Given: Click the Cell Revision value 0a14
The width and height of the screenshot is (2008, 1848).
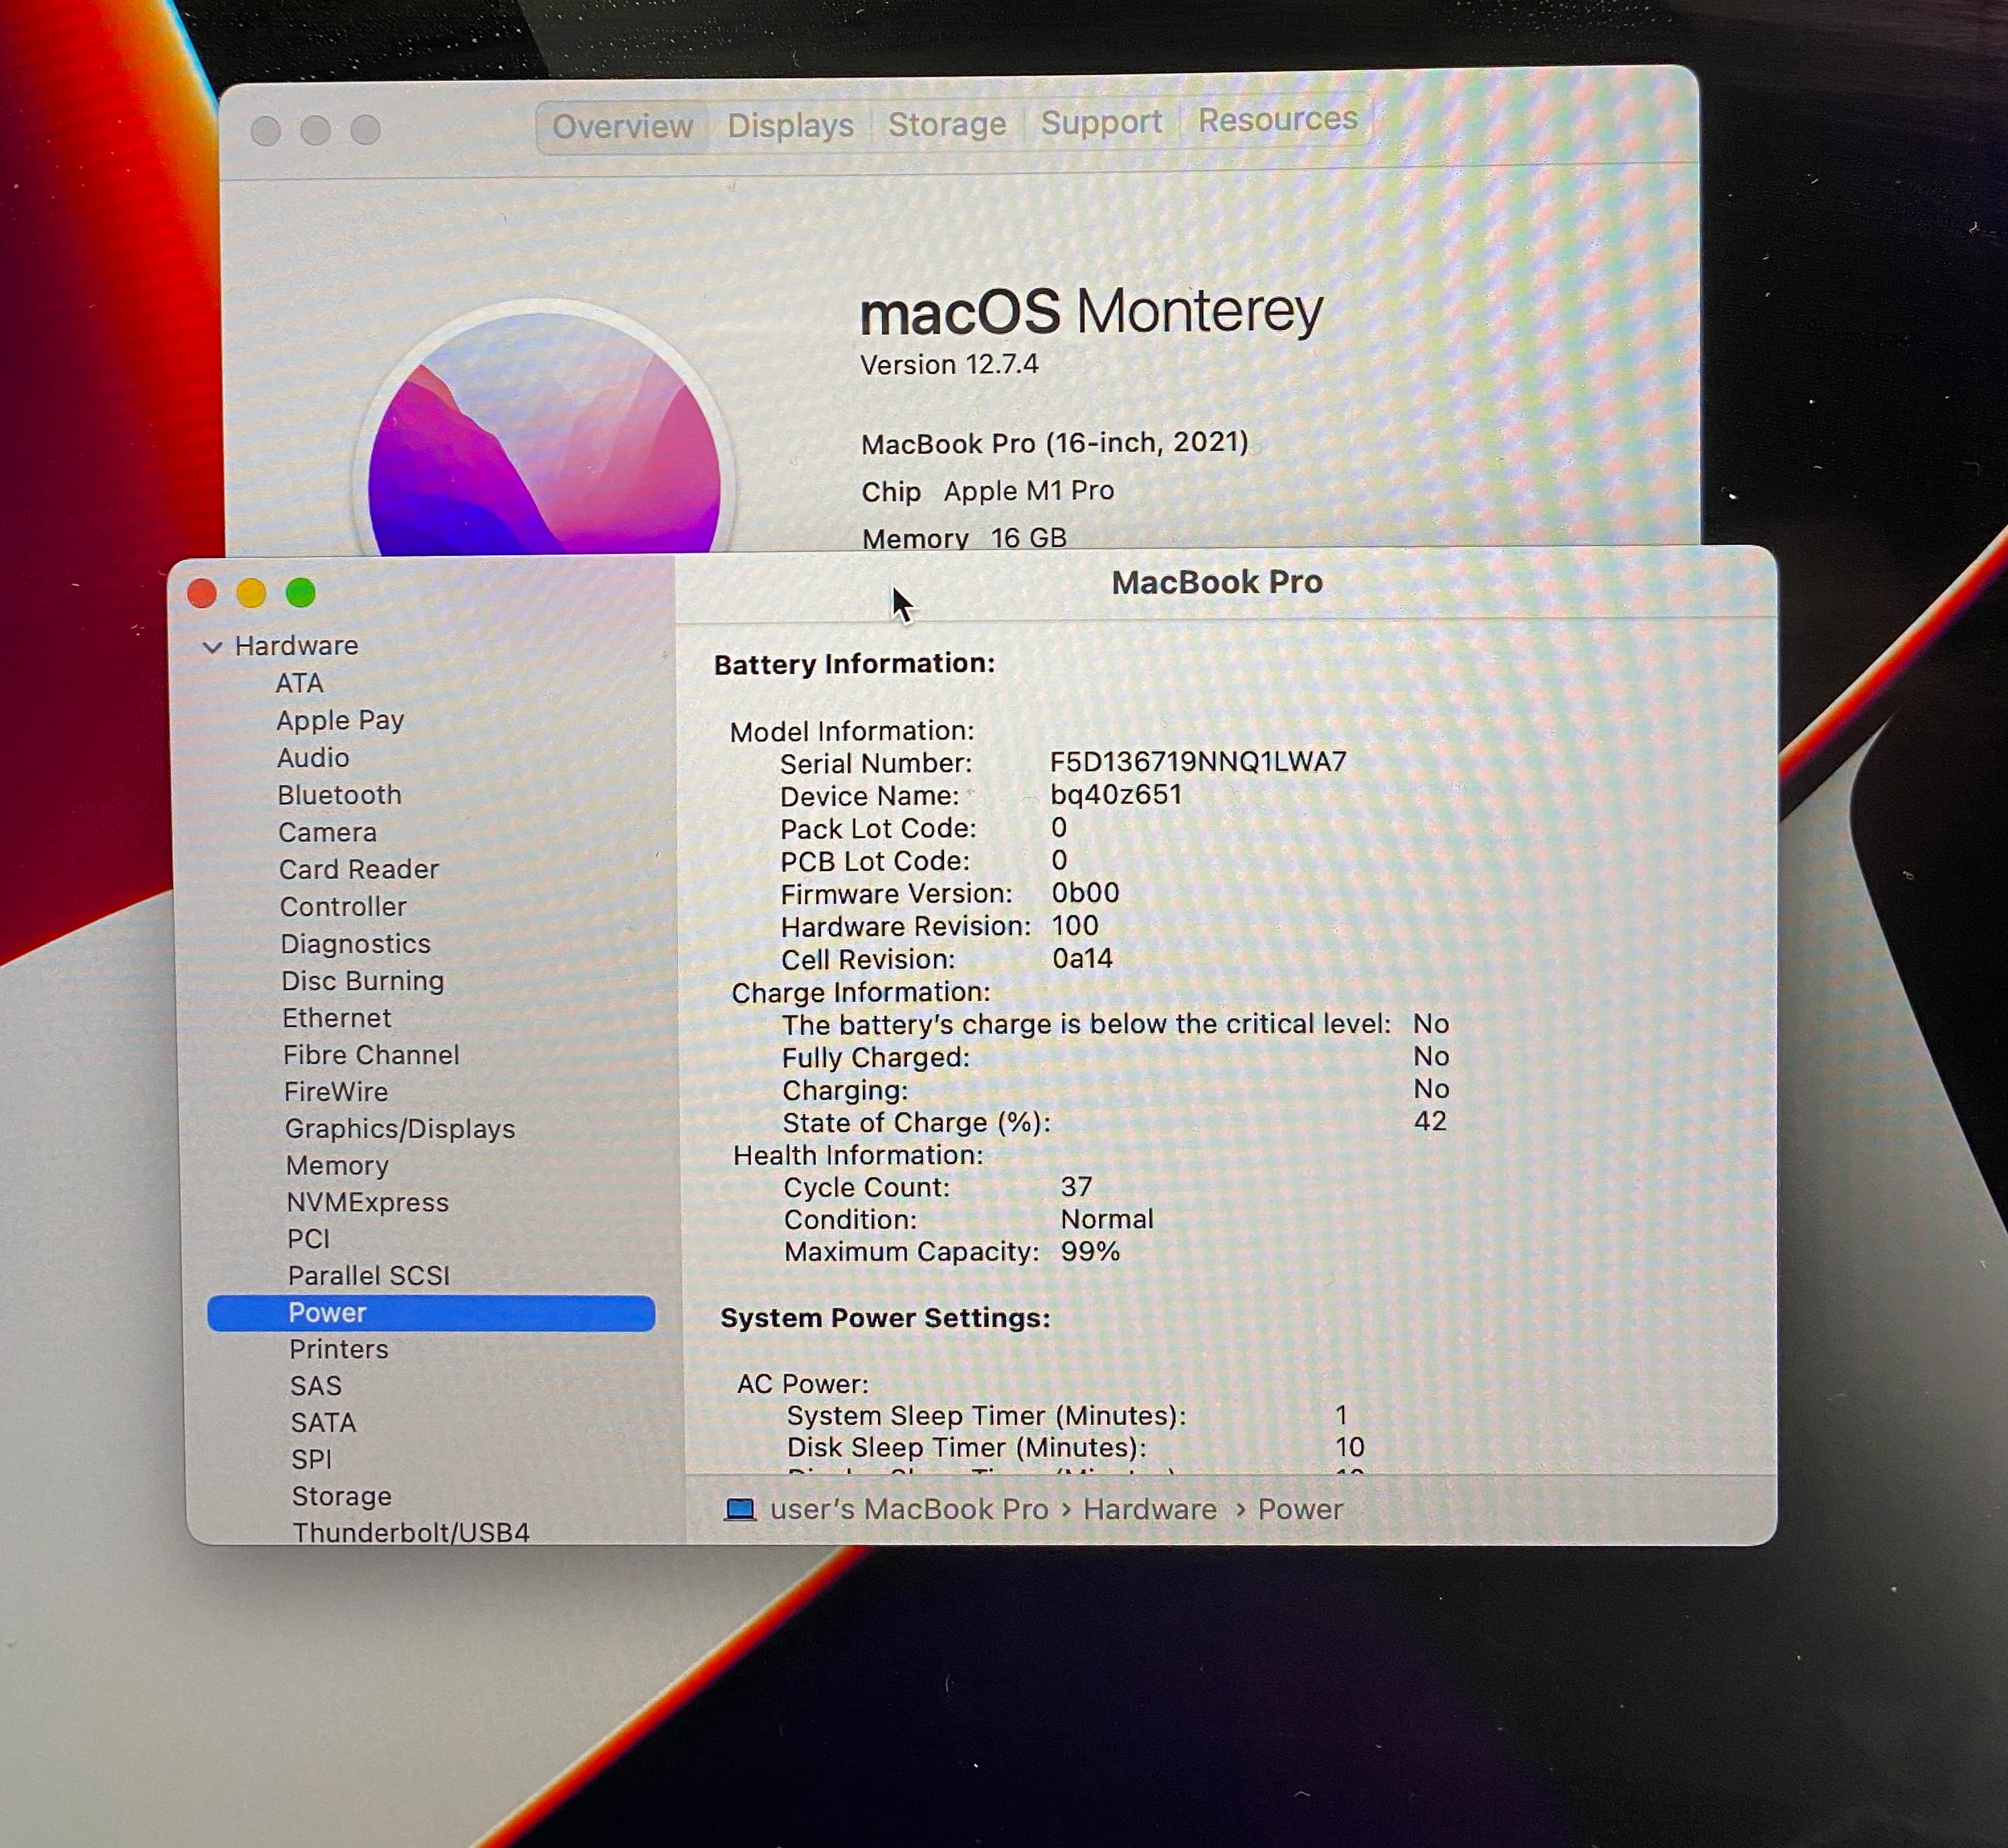Looking at the screenshot, I should 1083,959.
